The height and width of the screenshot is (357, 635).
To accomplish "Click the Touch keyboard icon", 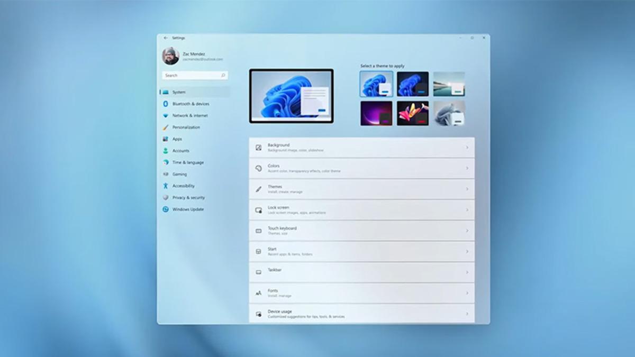I will 259,231.
